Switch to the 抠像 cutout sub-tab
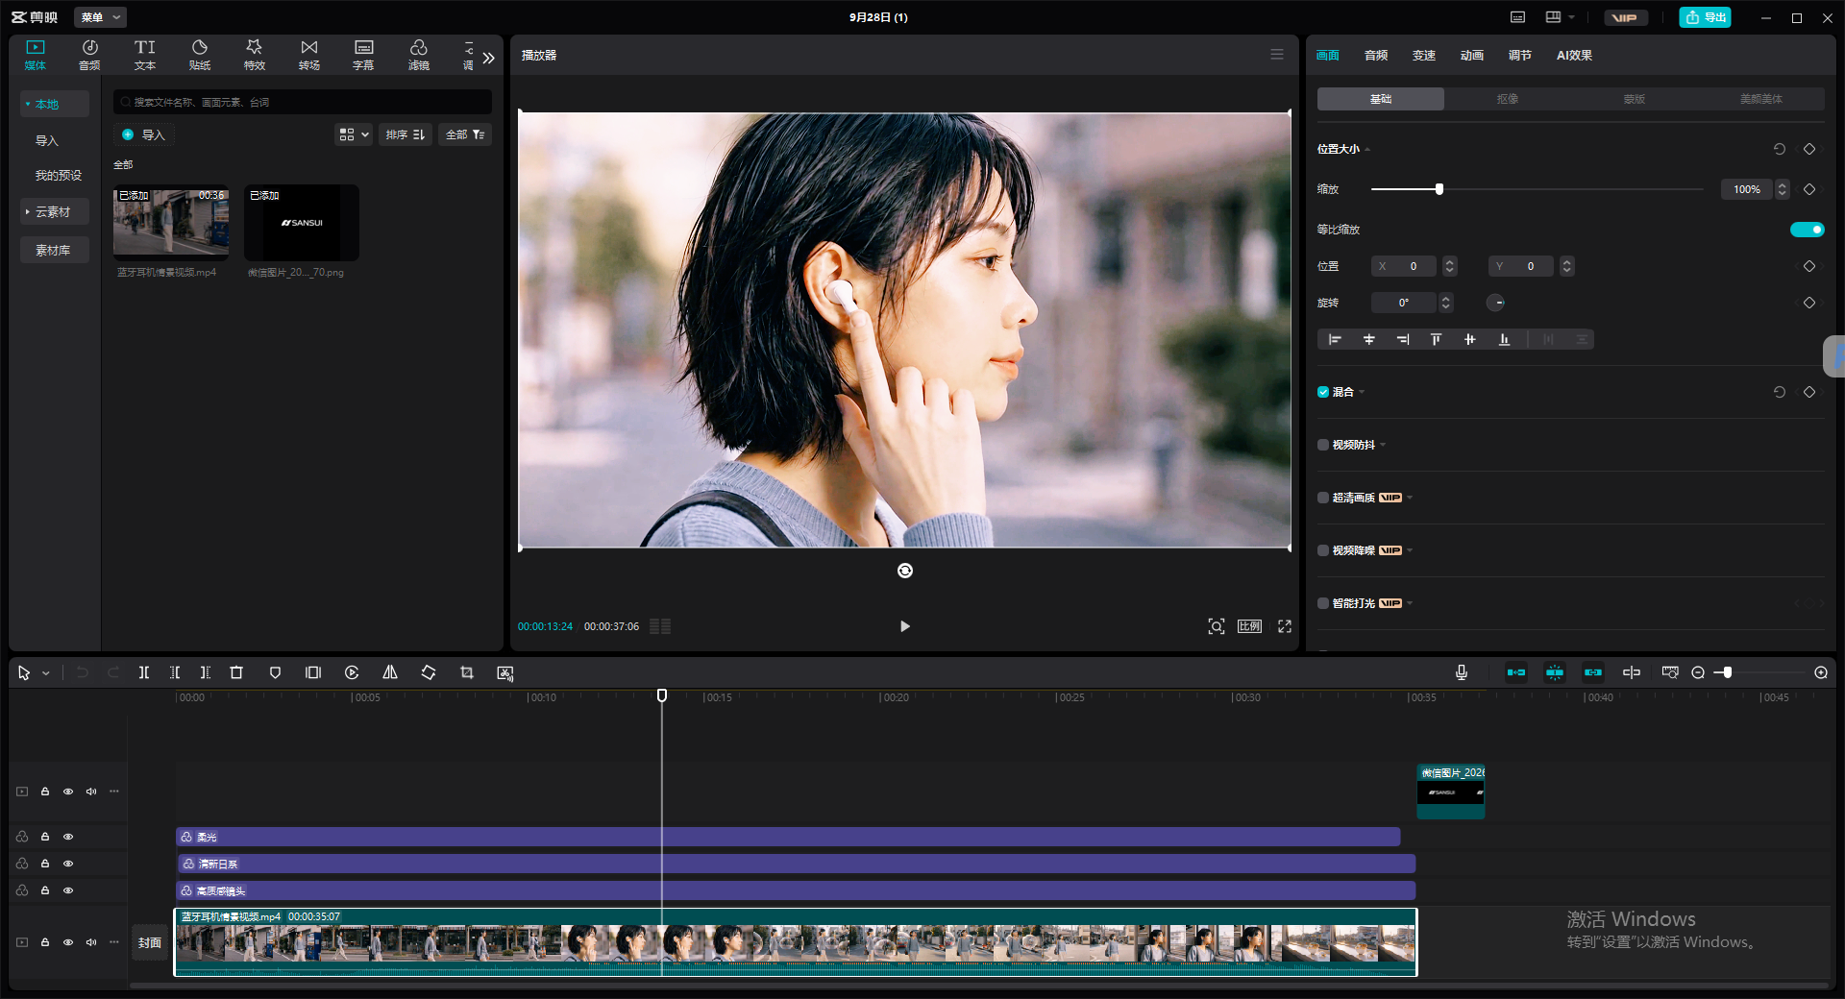This screenshot has height=999, width=1845. tap(1508, 99)
